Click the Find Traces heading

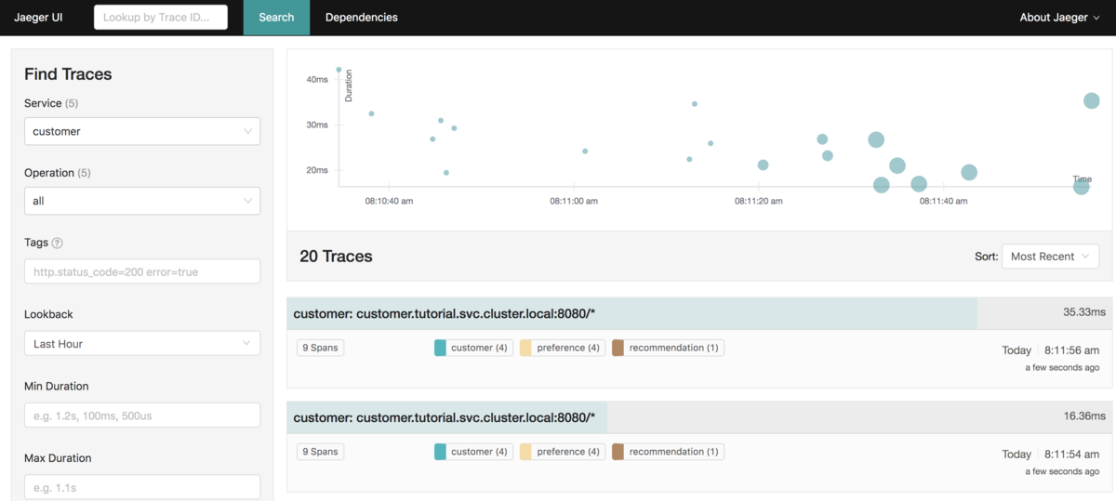pos(68,74)
